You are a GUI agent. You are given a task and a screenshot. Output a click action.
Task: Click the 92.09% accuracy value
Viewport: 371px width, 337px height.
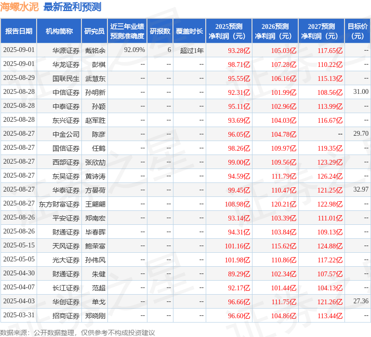point(134,50)
